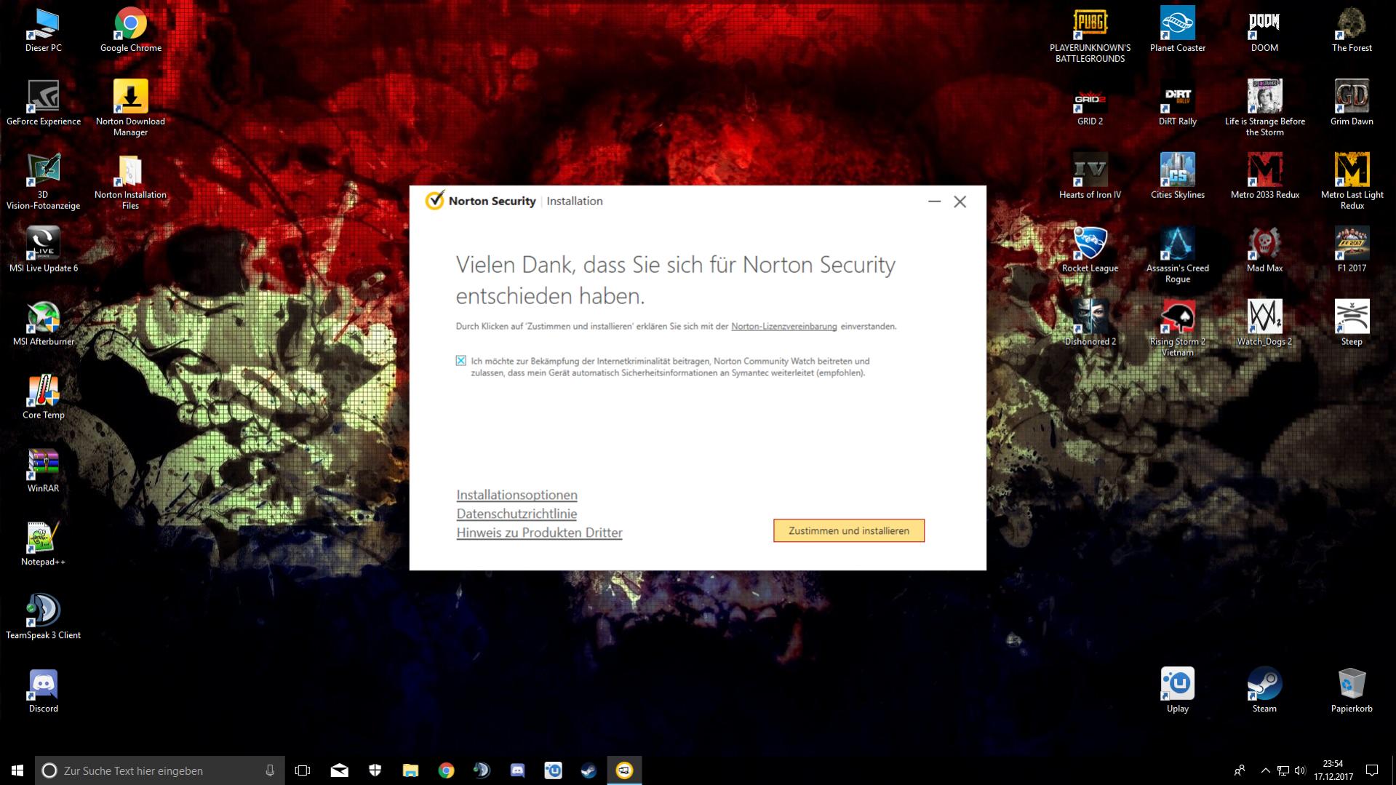Open Hinweis zu Produkten Dritter link
The height and width of the screenshot is (785, 1396).
(x=539, y=533)
